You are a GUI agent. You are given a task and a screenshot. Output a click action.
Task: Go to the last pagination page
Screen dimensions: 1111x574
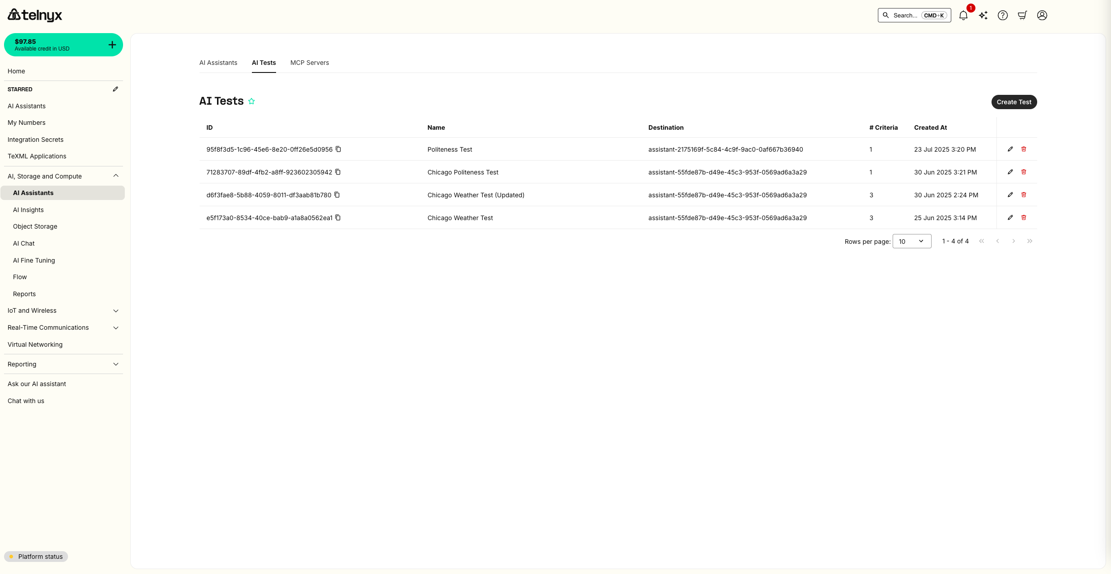(x=1030, y=241)
